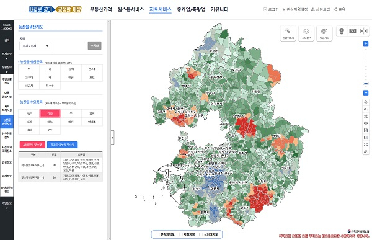
Task: Collapse the left panel with side handle
Action: 112,138
